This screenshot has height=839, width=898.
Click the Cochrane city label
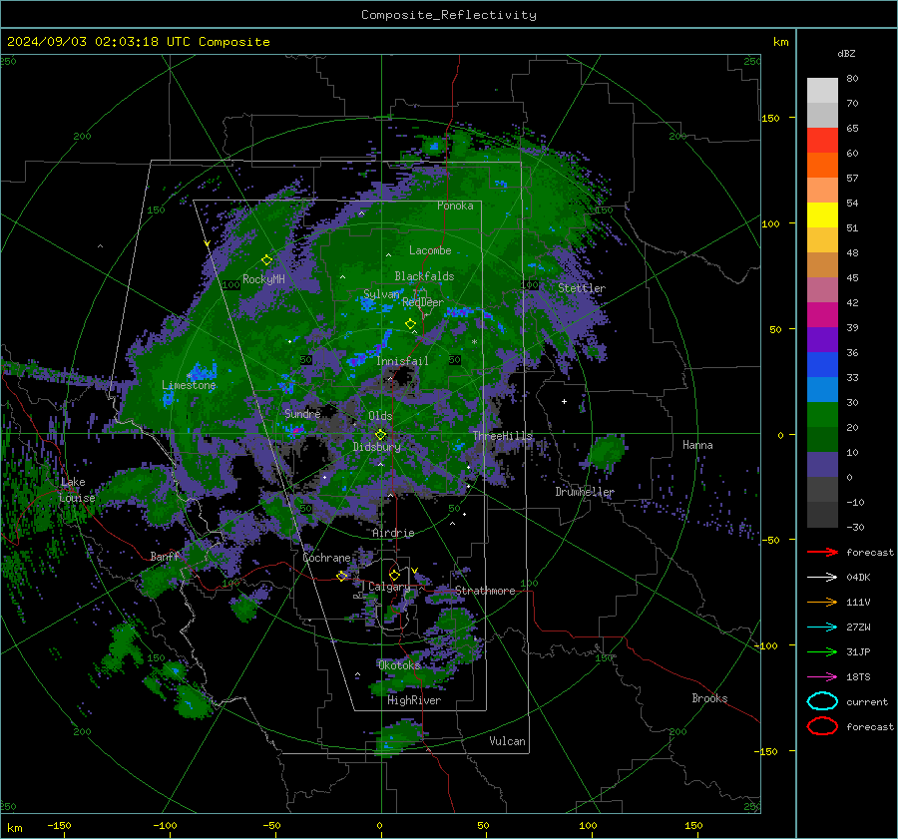pyautogui.click(x=326, y=558)
